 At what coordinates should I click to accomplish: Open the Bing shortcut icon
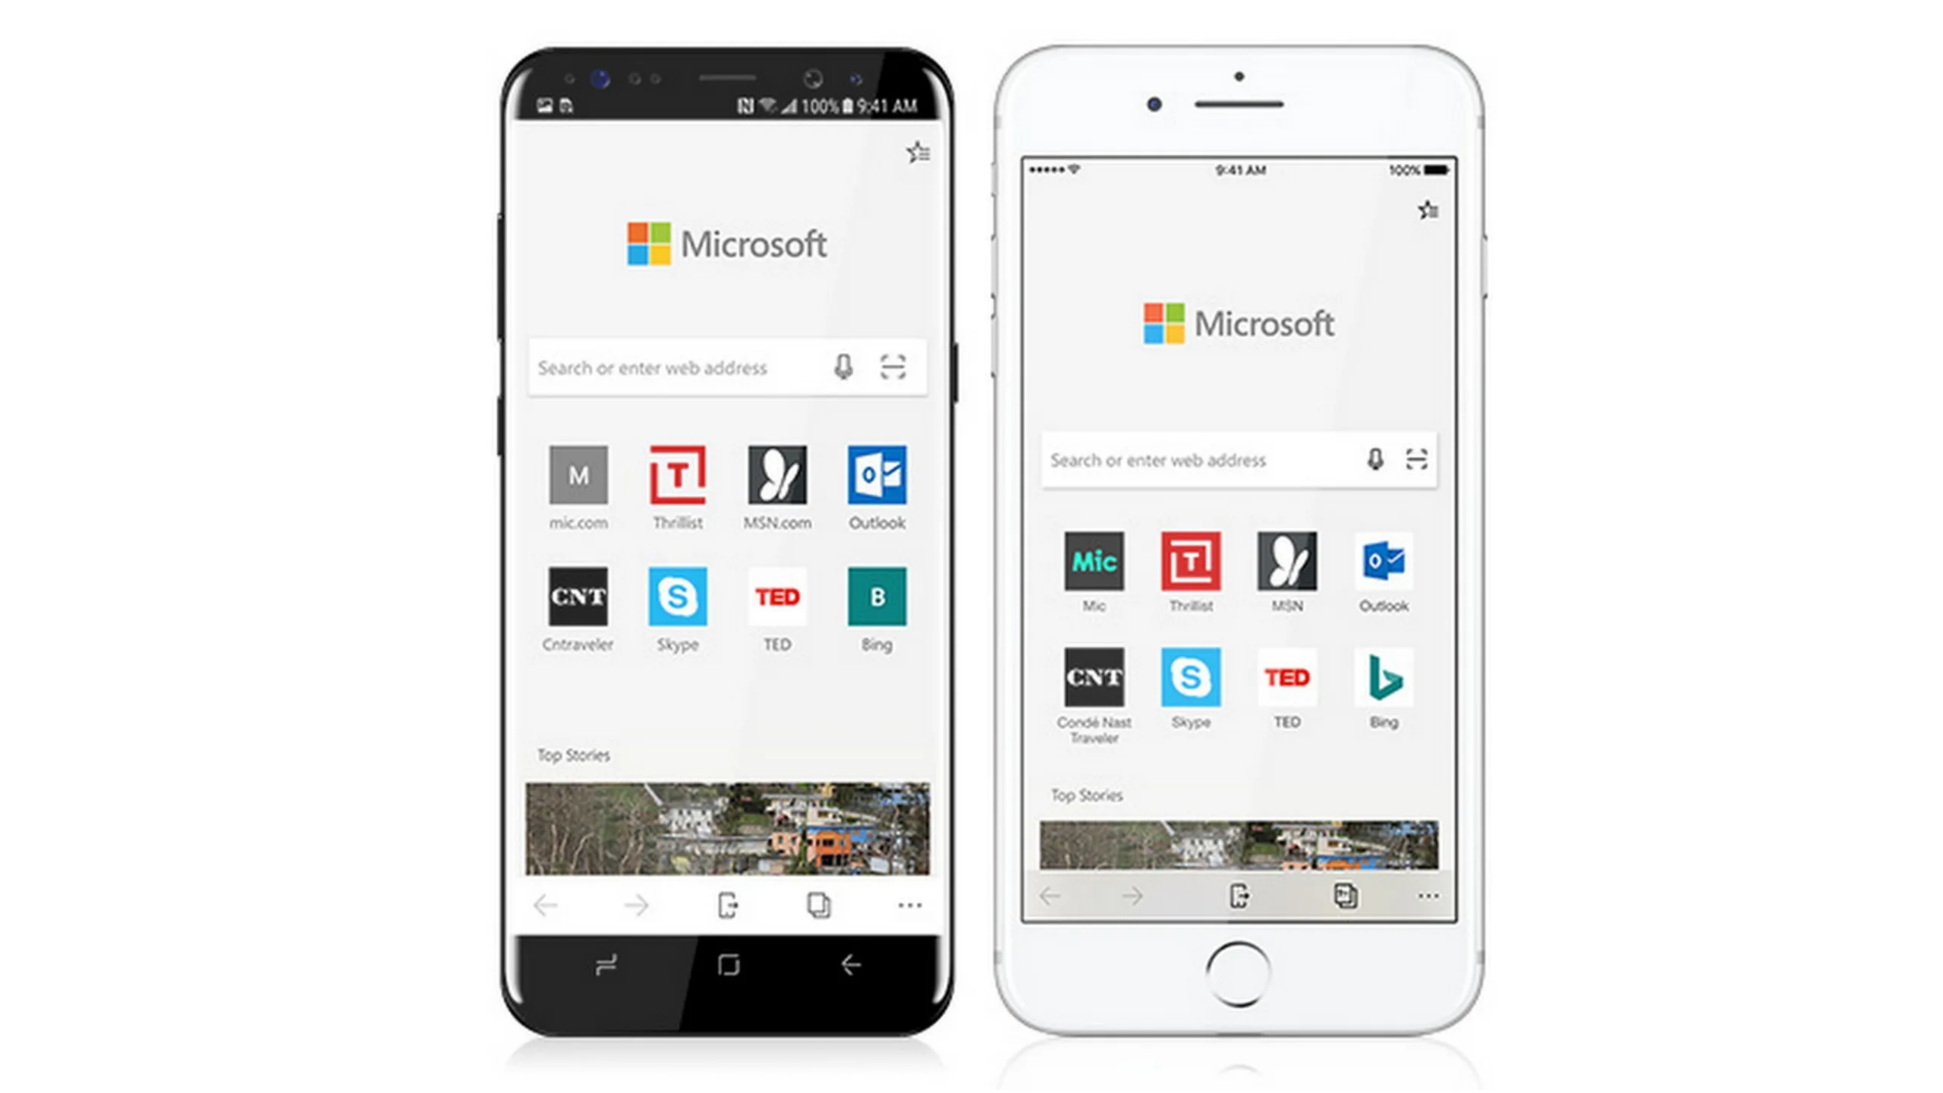click(x=877, y=604)
